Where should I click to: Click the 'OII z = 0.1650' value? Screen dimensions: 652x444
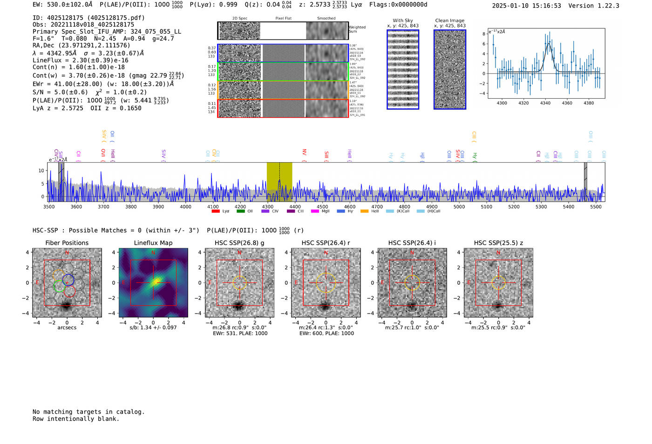[116, 108]
